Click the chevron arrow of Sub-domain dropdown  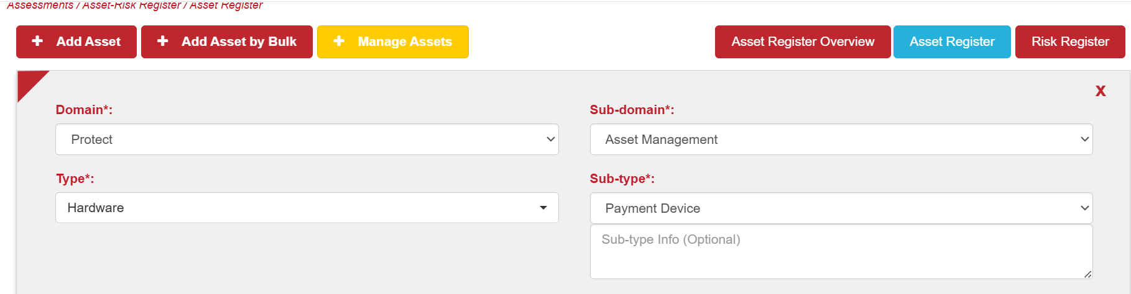[x=1084, y=140]
